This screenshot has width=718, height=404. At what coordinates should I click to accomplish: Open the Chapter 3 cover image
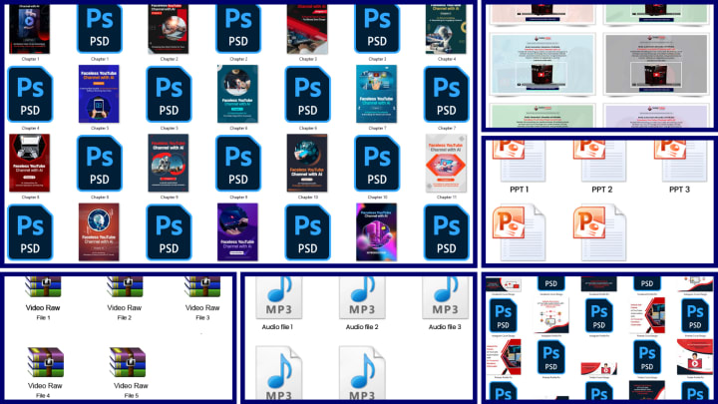click(x=307, y=29)
